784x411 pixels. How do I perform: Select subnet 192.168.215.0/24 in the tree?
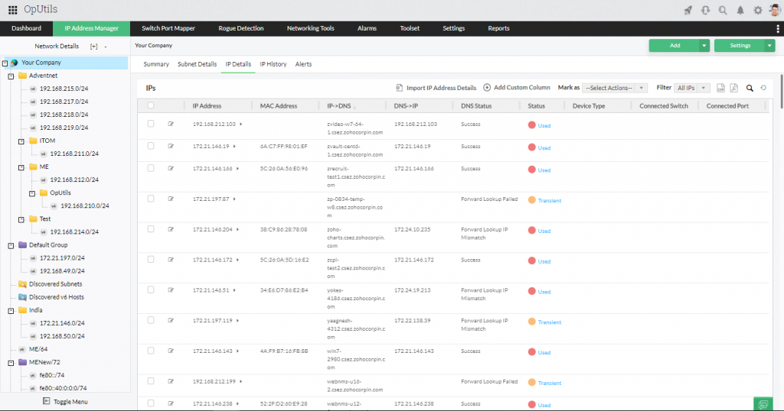tap(64, 89)
